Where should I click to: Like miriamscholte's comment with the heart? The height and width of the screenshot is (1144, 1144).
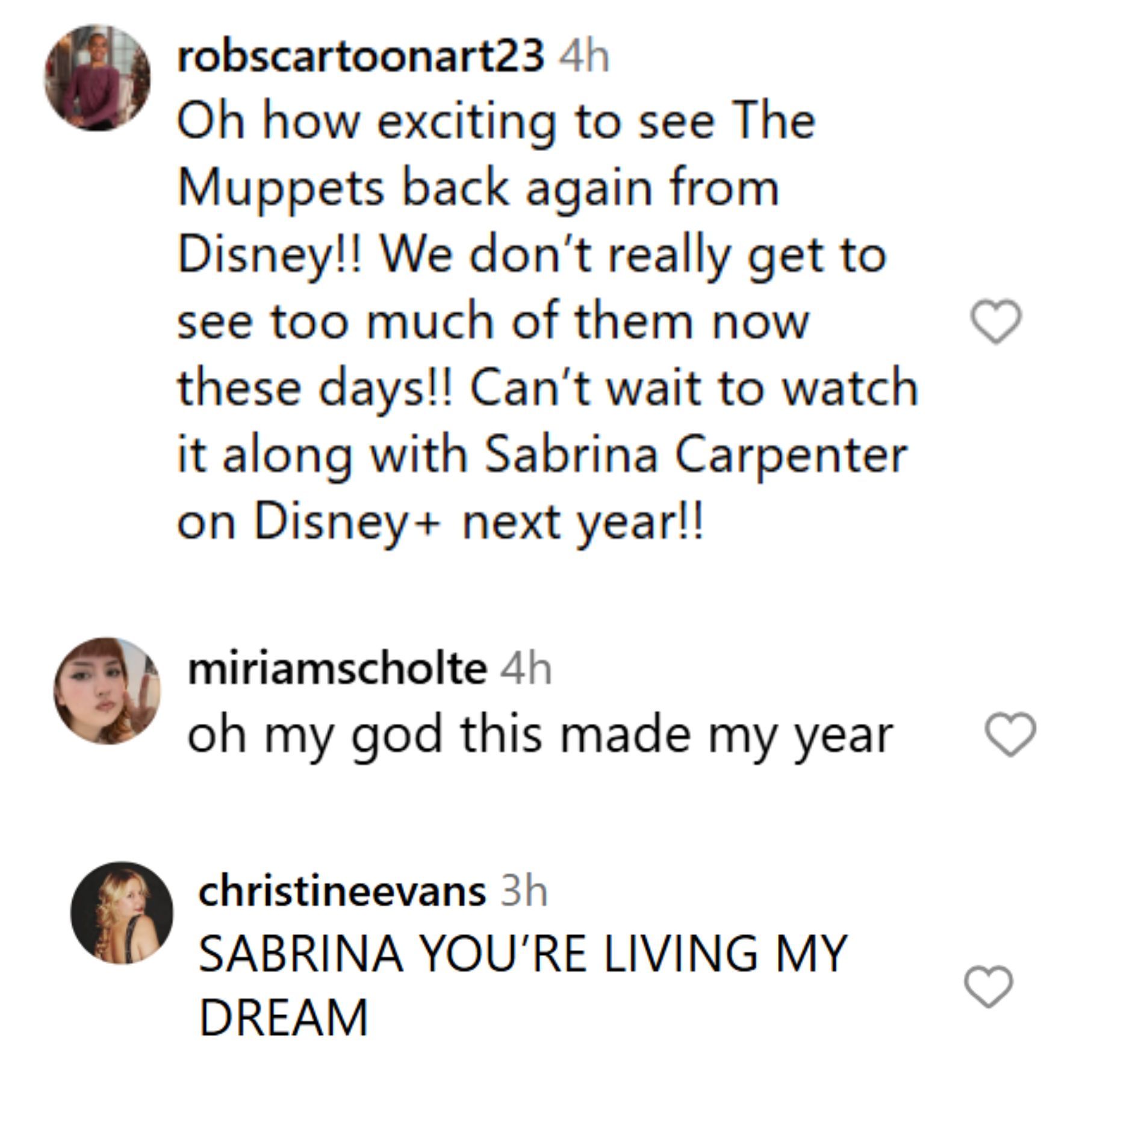1010,734
